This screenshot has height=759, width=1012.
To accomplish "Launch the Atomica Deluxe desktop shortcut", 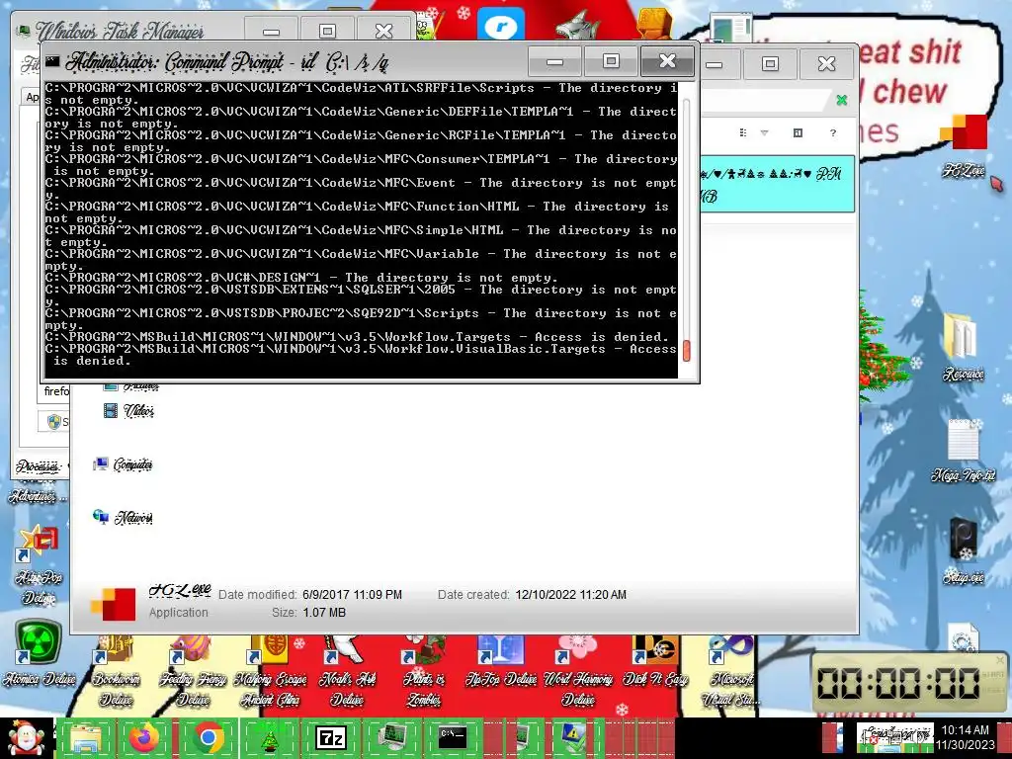I will pyautogui.click(x=39, y=653).
